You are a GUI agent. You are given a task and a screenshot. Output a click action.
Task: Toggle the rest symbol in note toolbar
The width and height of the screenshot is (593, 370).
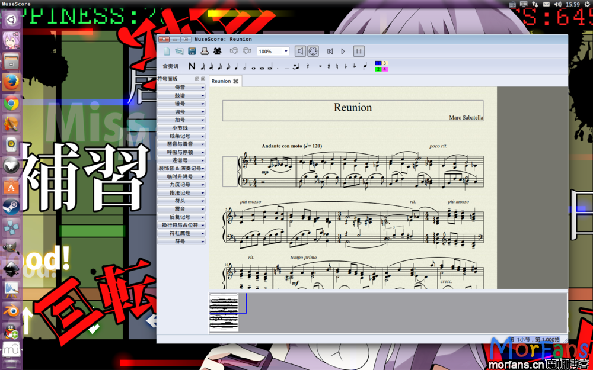tap(308, 66)
